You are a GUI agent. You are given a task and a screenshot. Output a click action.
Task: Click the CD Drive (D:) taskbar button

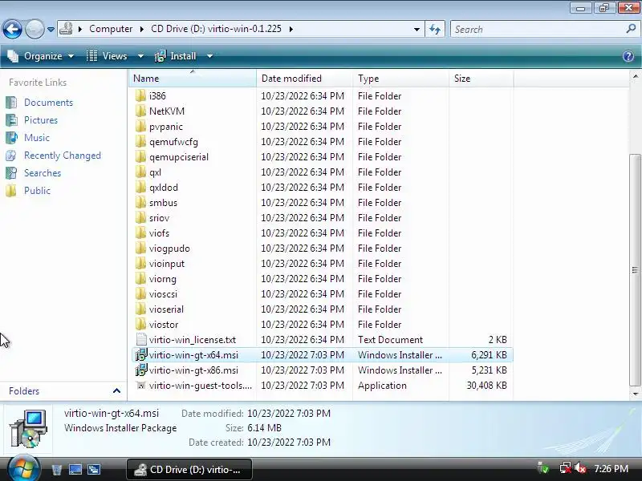[189, 469]
